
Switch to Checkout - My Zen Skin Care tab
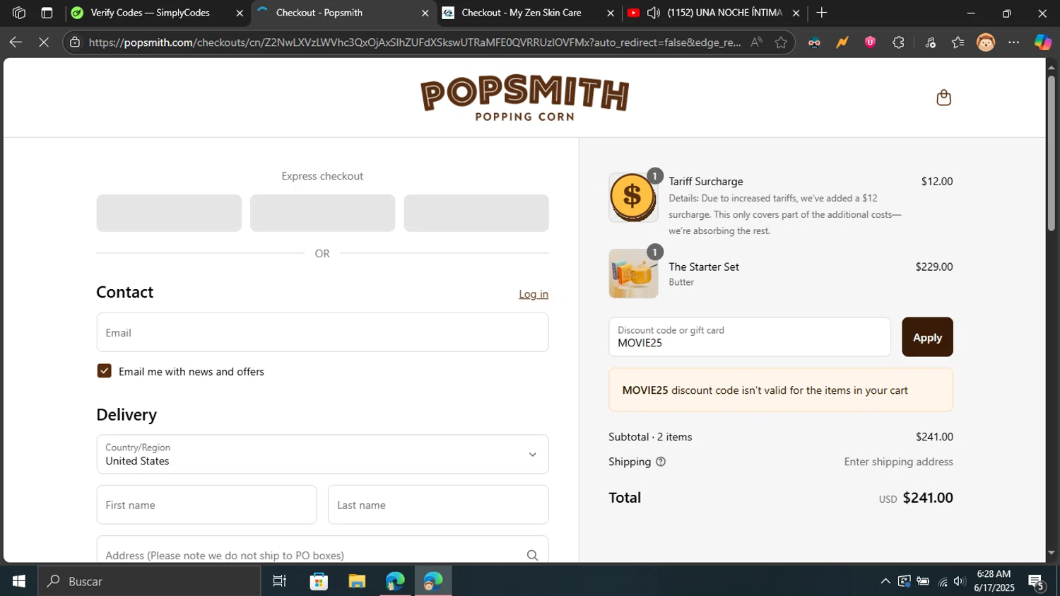point(529,13)
